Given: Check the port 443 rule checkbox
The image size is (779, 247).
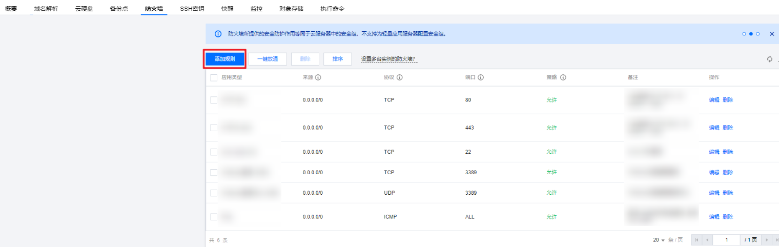Looking at the screenshot, I should (214, 128).
